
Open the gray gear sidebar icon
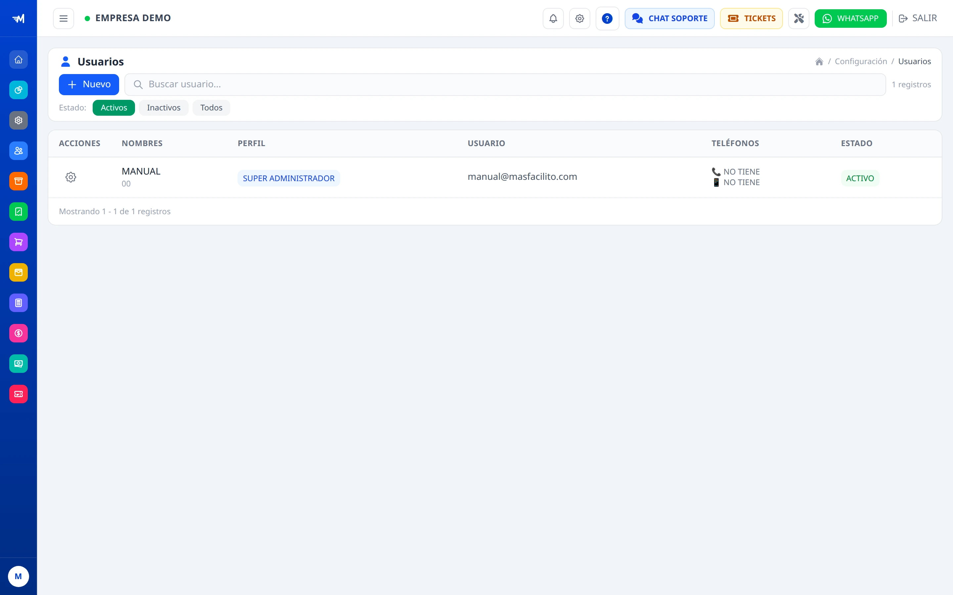19,120
